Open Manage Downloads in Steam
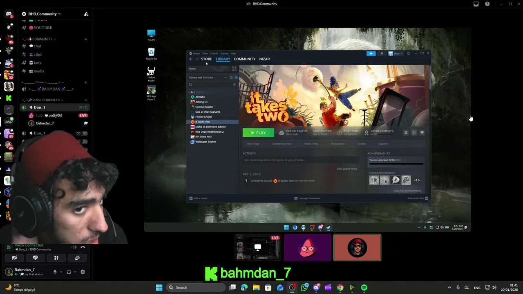 pyautogui.click(x=307, y=198)
